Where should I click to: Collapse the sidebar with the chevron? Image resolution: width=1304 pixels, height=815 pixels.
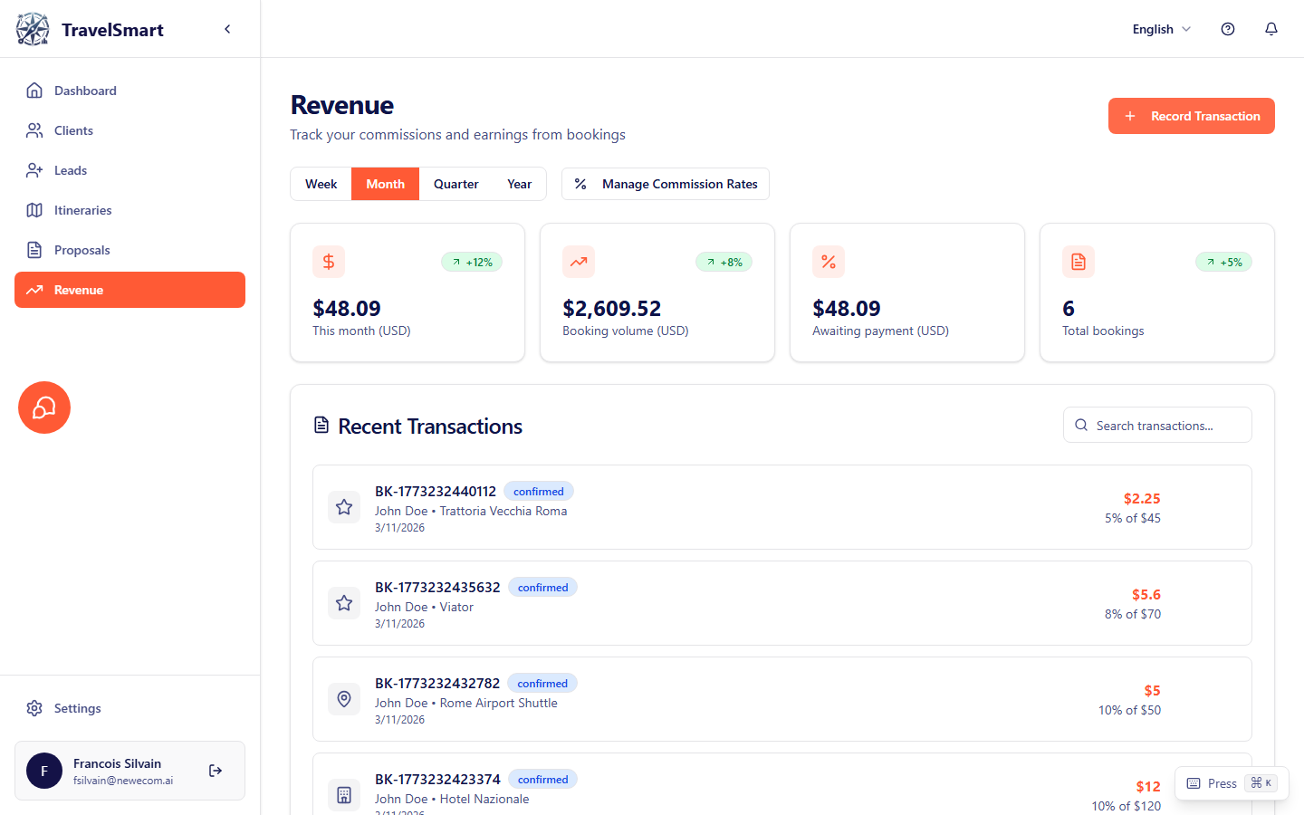coord(227,28)
